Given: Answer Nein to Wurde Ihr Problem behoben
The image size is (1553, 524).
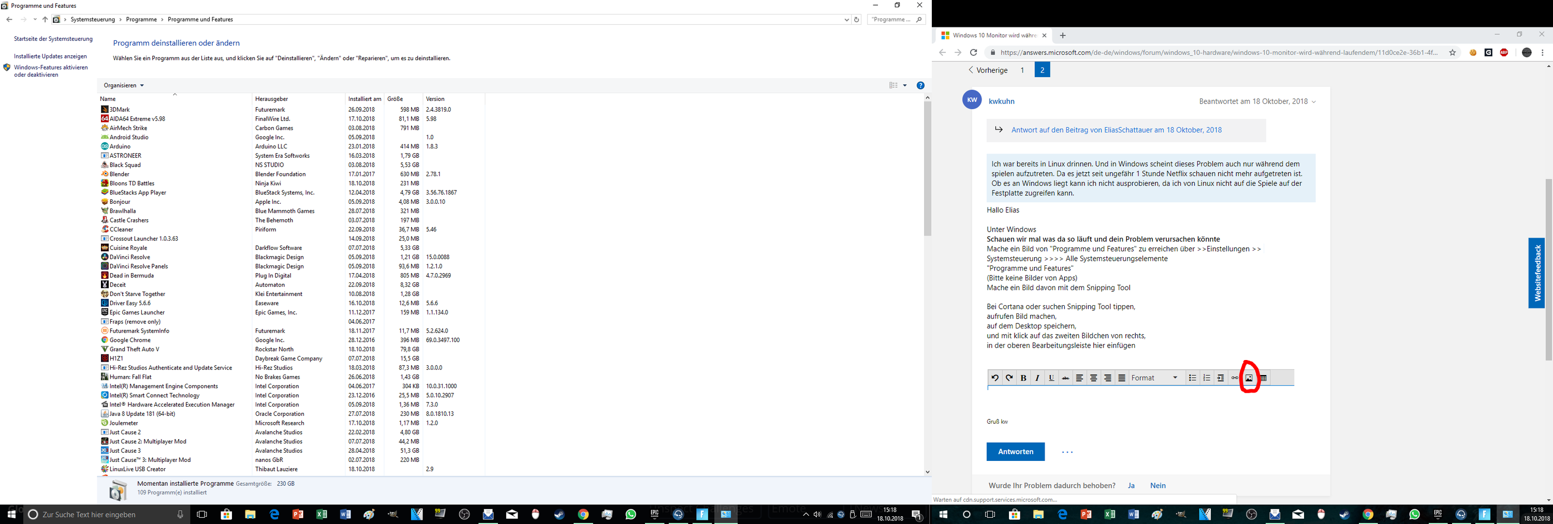Looking at the screenshot, I should (x=1158, y=485).
